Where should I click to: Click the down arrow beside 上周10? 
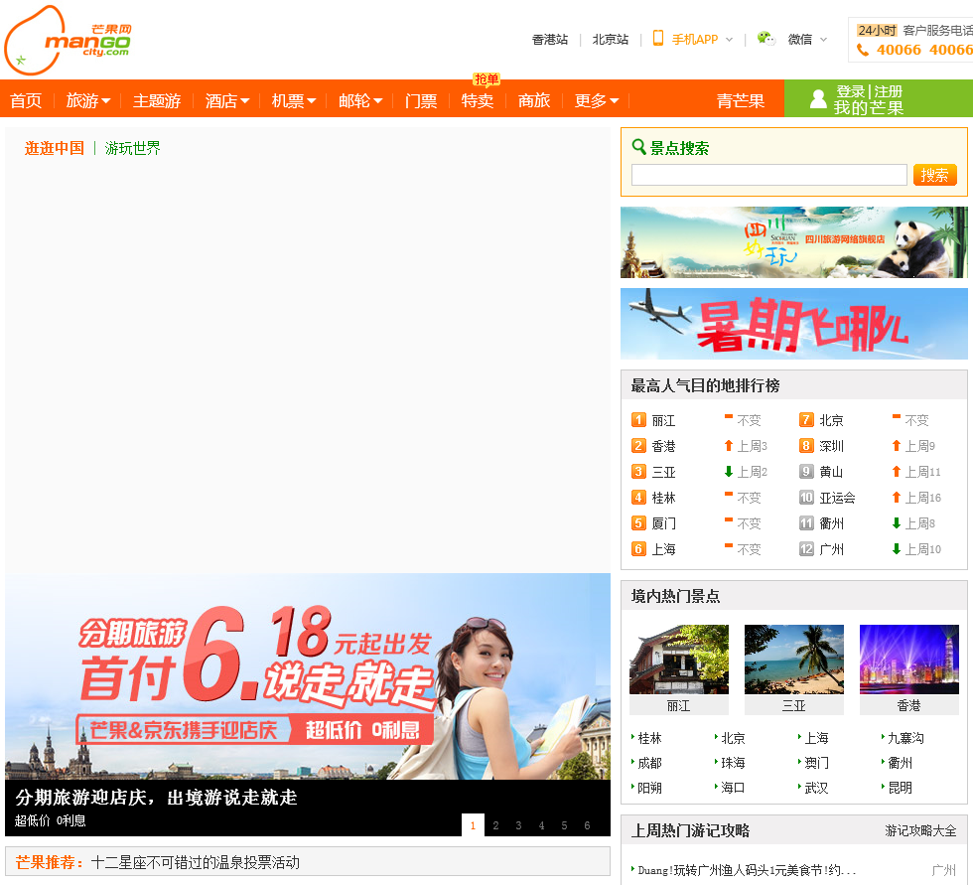pyautogui.click(x=896, y=549)
